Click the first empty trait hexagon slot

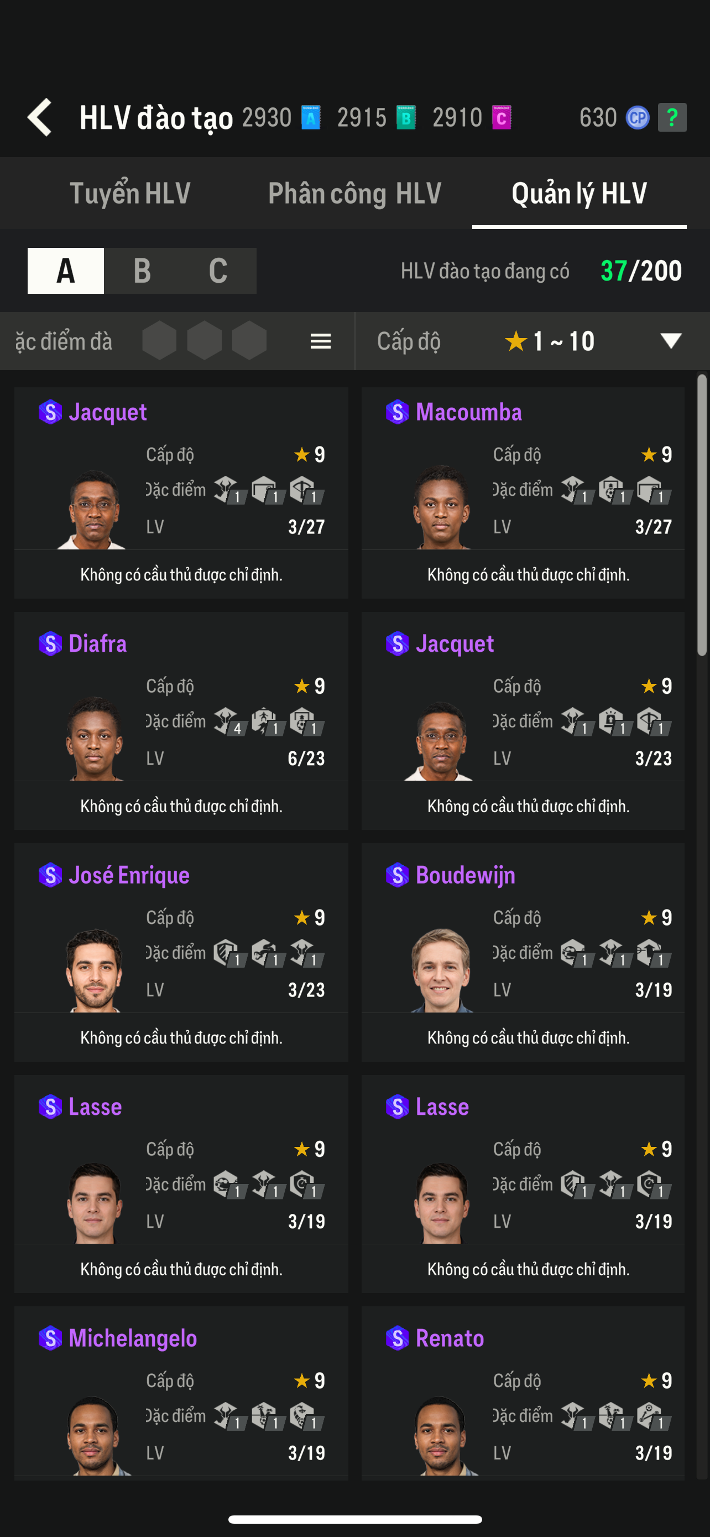[x=159, y=341]
